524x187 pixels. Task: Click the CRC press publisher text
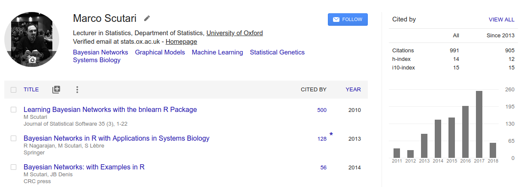click(x=37, y=181)
